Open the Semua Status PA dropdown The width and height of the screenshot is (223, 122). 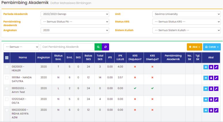[75, 22]
